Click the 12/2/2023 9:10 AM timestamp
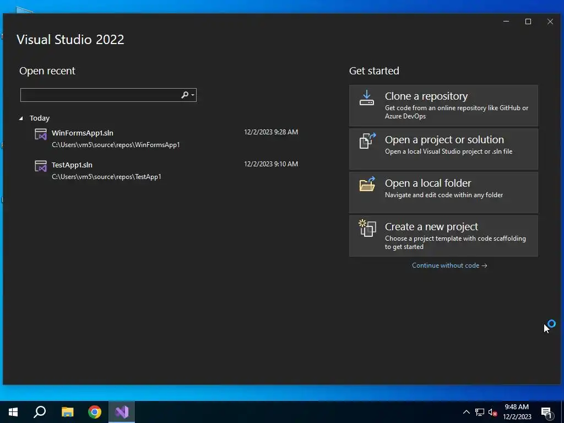 (x=271, y=164)
